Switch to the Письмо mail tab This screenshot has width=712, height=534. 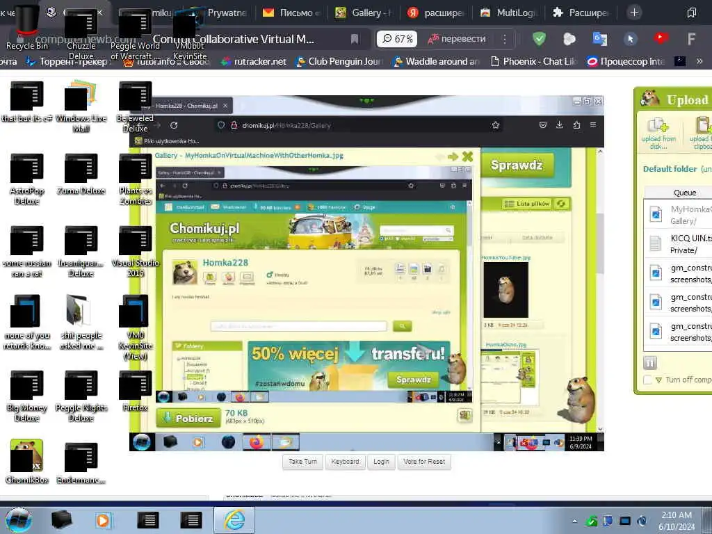point(291,13)
